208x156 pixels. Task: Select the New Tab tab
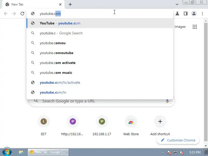click(x=33, y=4)
